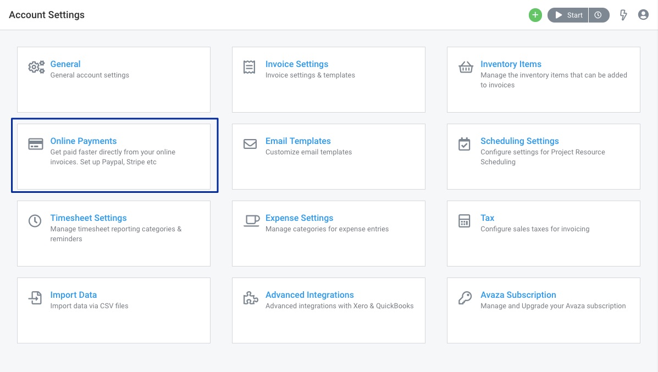Click the 'Account Settings' page title
Image resolution: width=658 pixels, height=372 pixels.
[x=47, y=15]
